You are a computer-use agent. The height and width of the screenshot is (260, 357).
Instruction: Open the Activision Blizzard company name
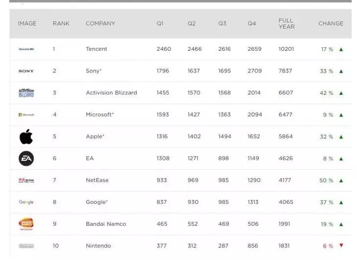(x=112, y=93)
